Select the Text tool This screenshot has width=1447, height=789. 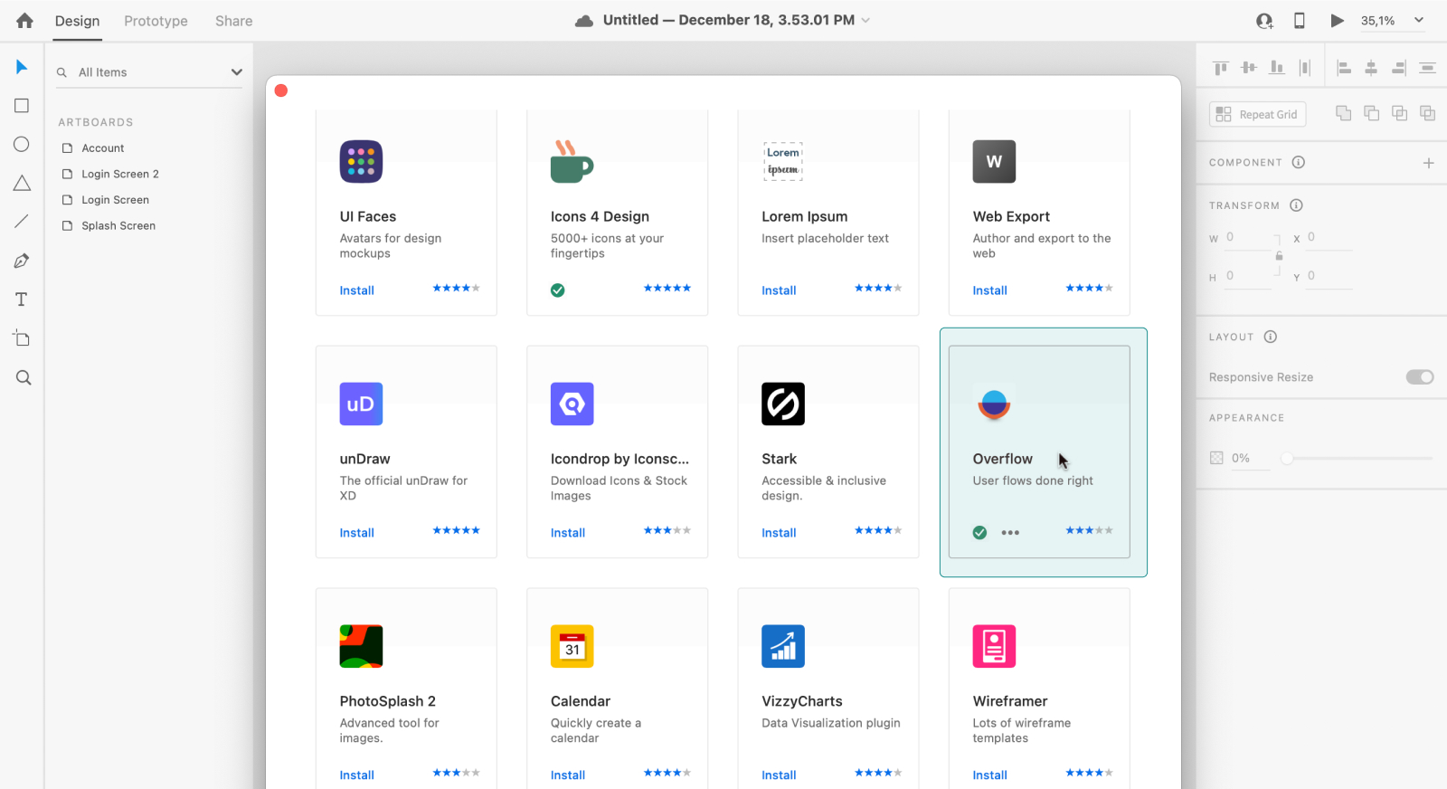click(x=22, y=299)
